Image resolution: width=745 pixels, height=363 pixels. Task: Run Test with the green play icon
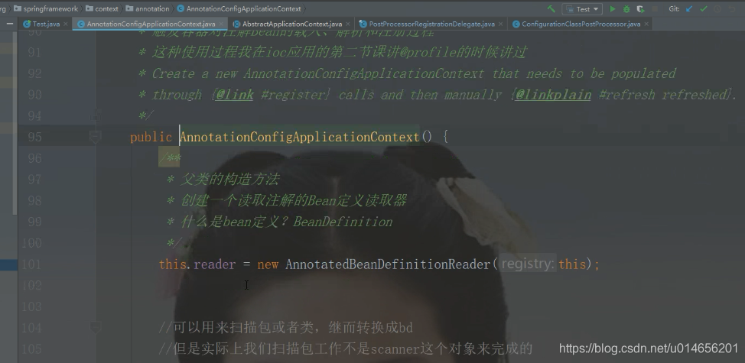[613, 9]
